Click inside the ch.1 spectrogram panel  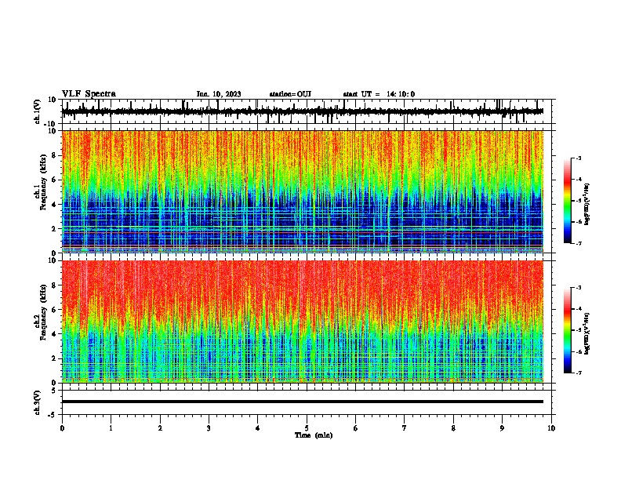(302, 191)
